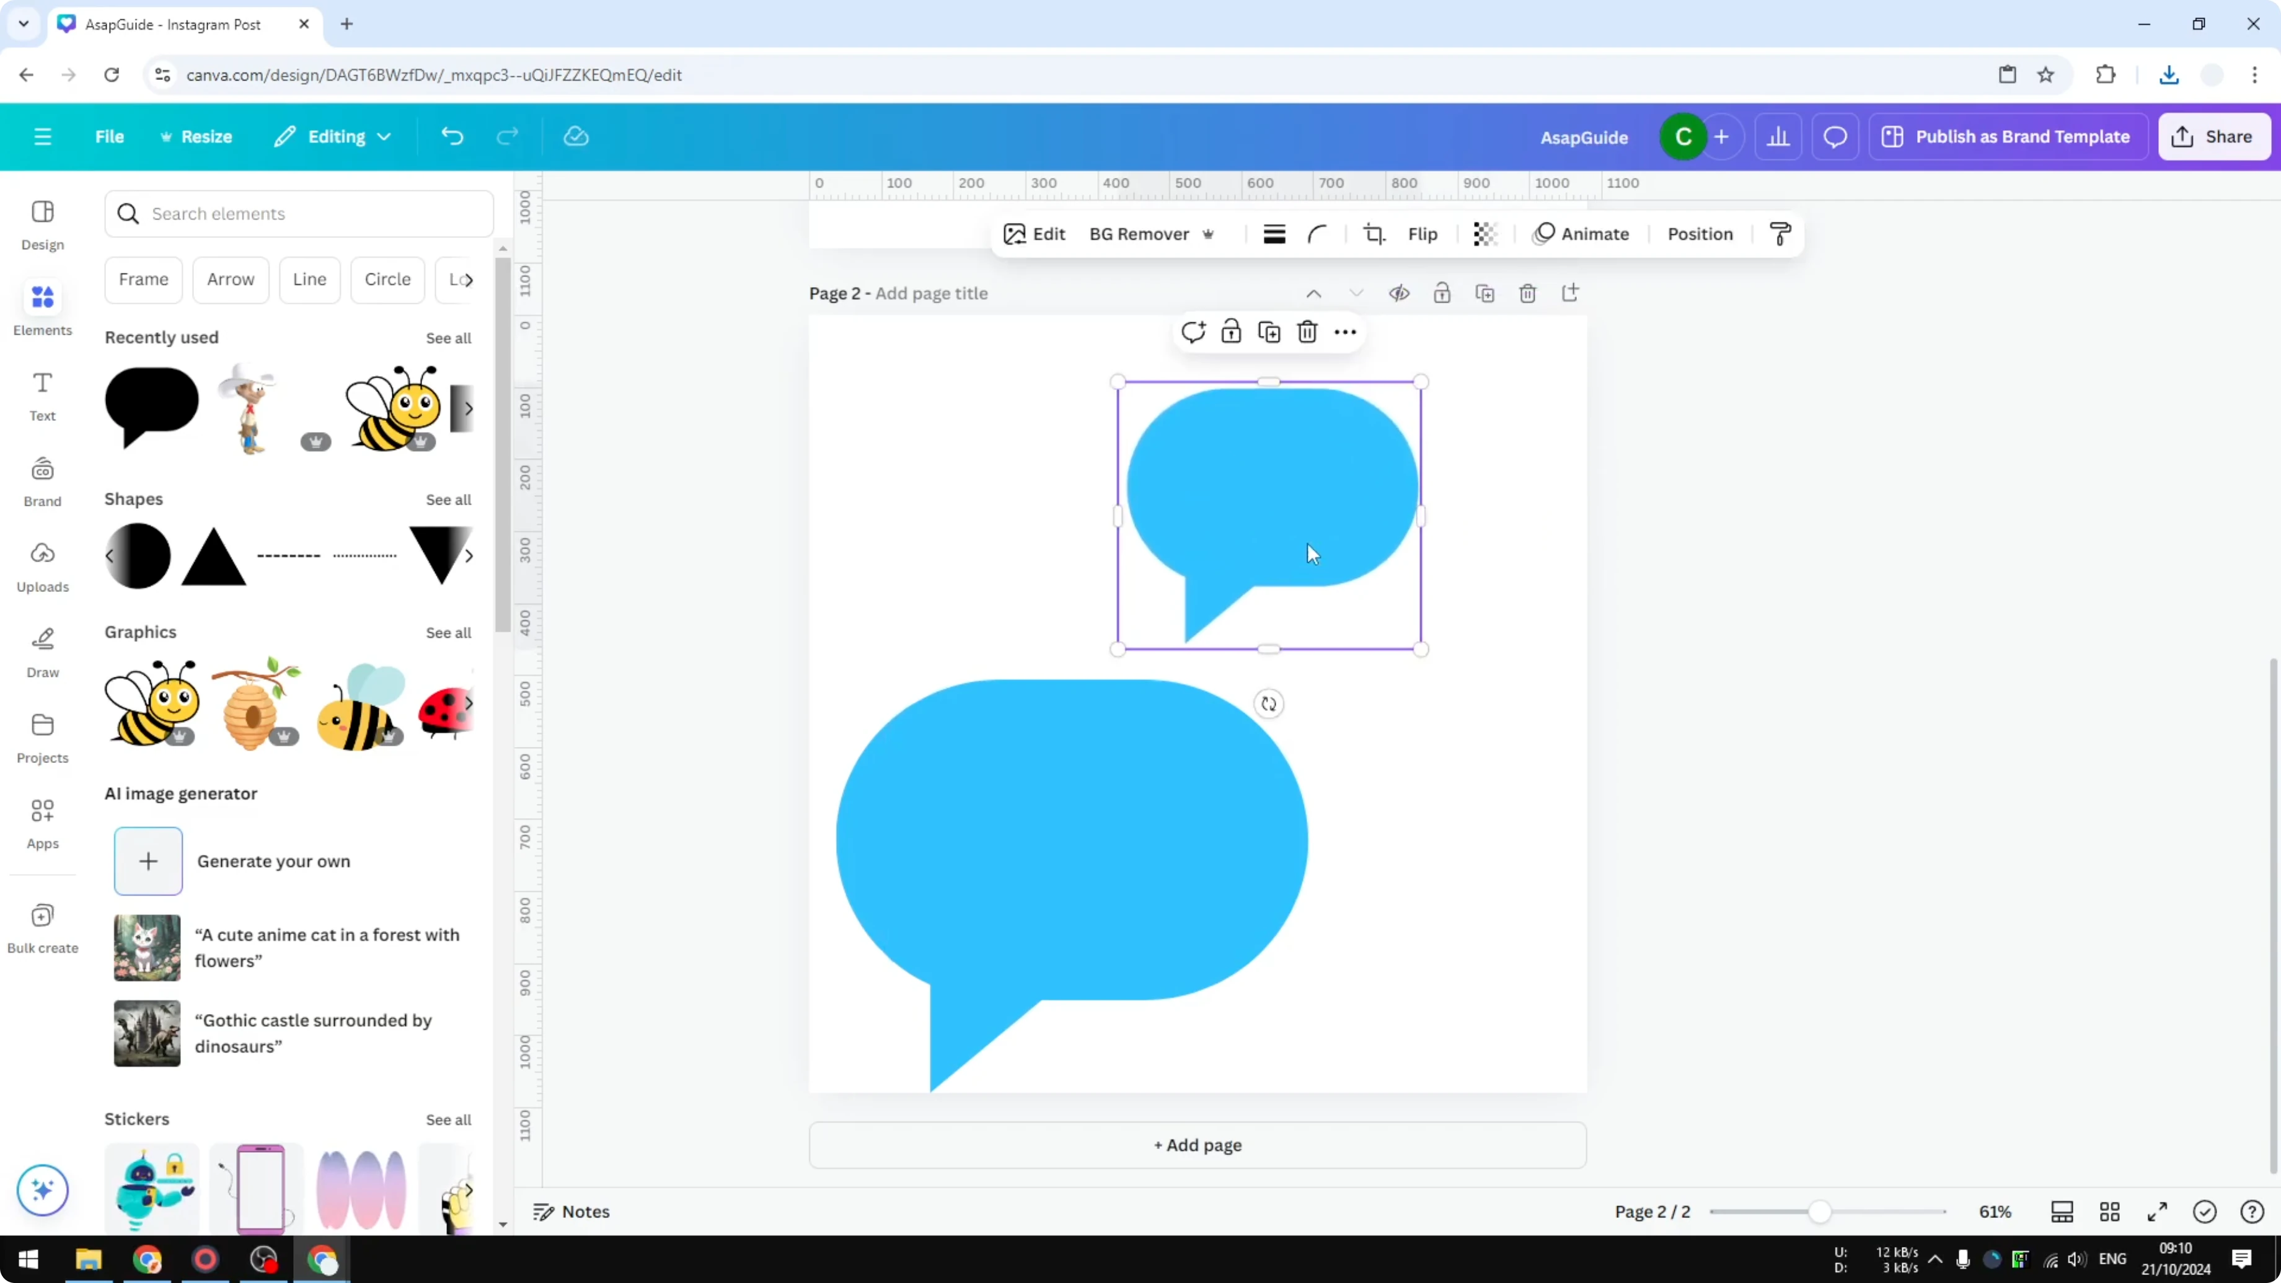2281x1283 pixels.
Task: Open the File menu
Action: (x=109, y=136)
